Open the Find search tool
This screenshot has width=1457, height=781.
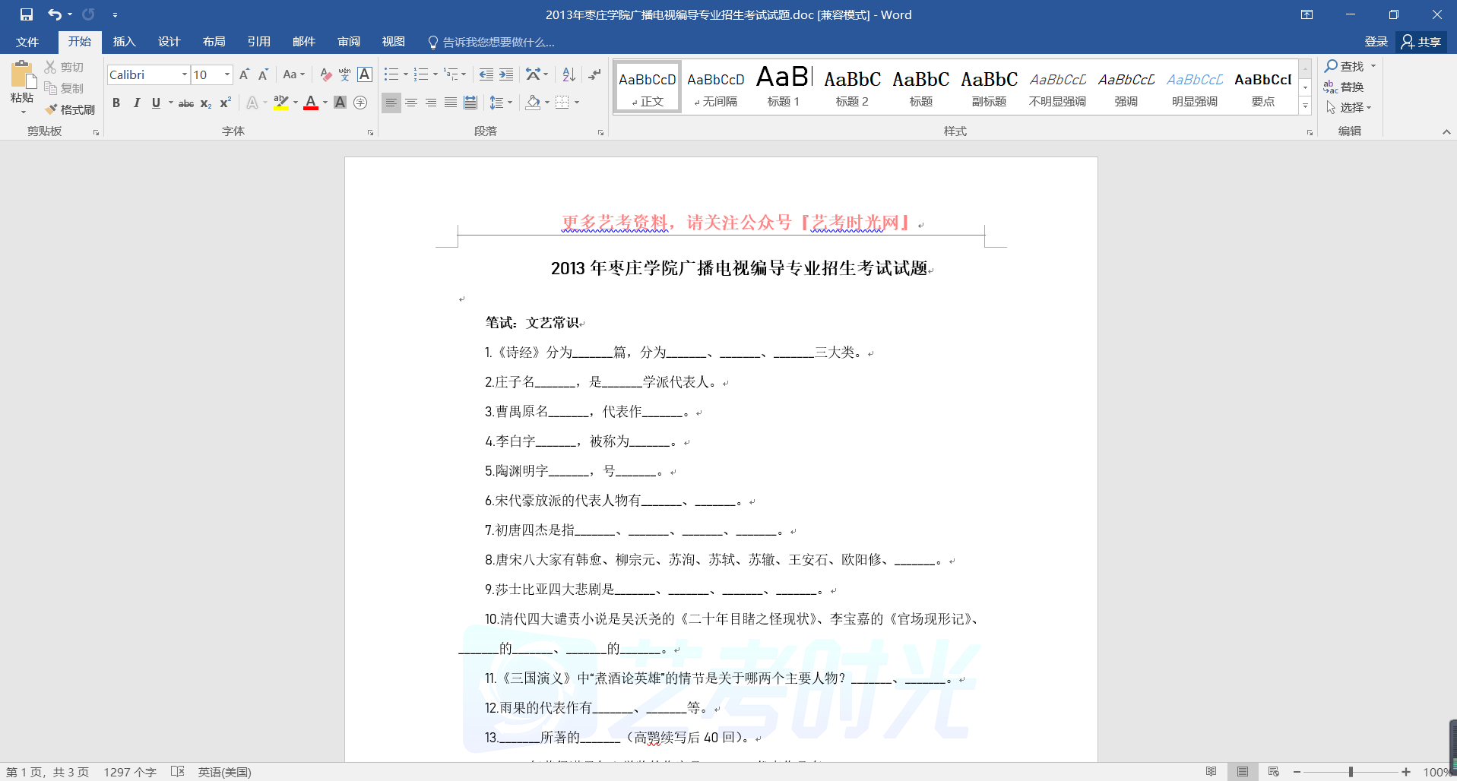(1345, 66)
